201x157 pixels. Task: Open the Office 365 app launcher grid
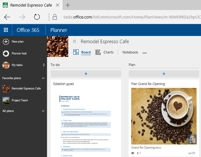point(6,30)
